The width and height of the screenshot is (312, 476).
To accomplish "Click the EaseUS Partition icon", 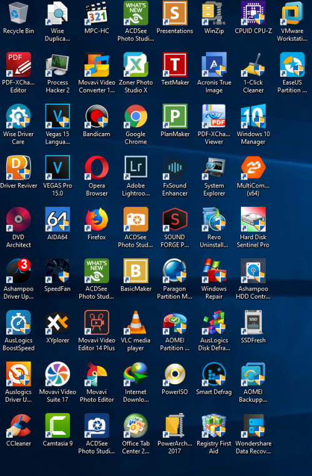I will click(x=292, y=64).
